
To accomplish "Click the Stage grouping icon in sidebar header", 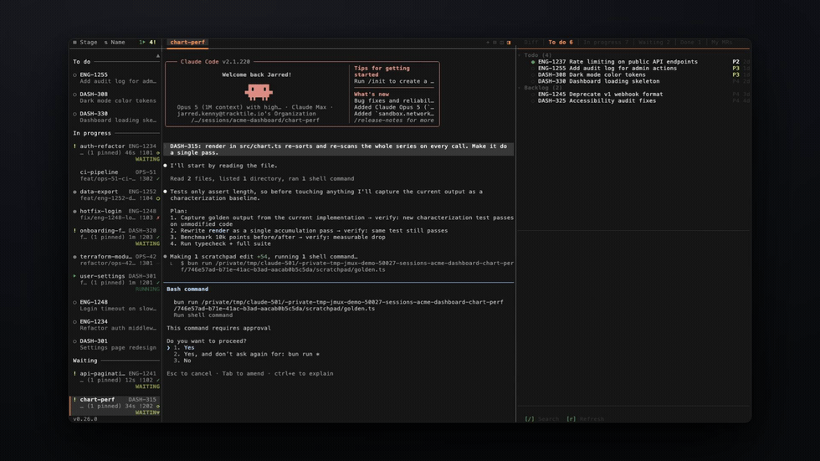I will pos(74,43).
